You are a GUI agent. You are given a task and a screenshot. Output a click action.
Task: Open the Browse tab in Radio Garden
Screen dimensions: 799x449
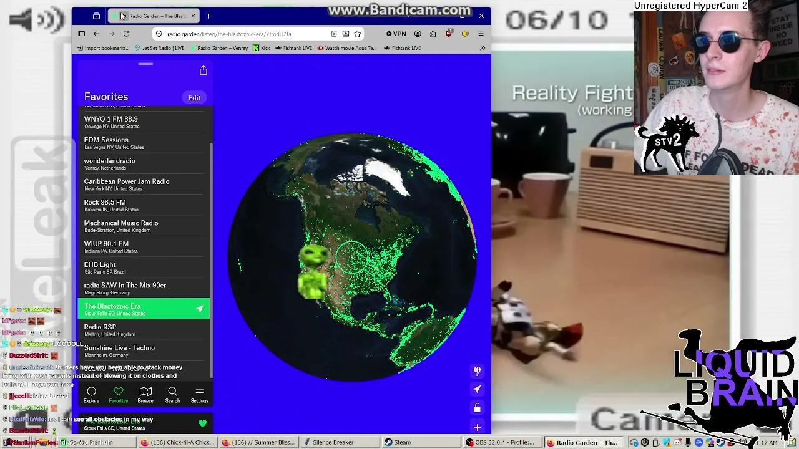(145, 395)
